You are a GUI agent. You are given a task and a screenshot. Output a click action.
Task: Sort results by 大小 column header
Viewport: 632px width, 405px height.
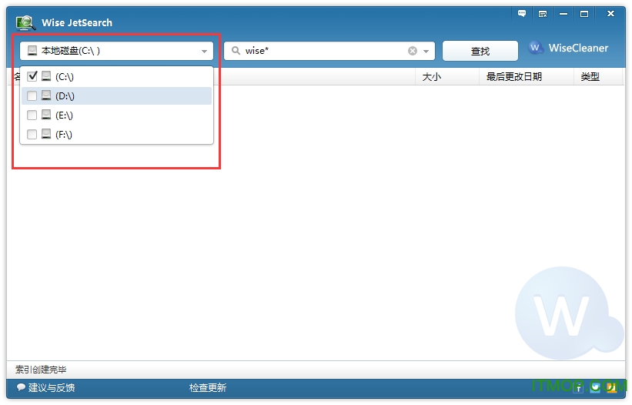(432, 77)
